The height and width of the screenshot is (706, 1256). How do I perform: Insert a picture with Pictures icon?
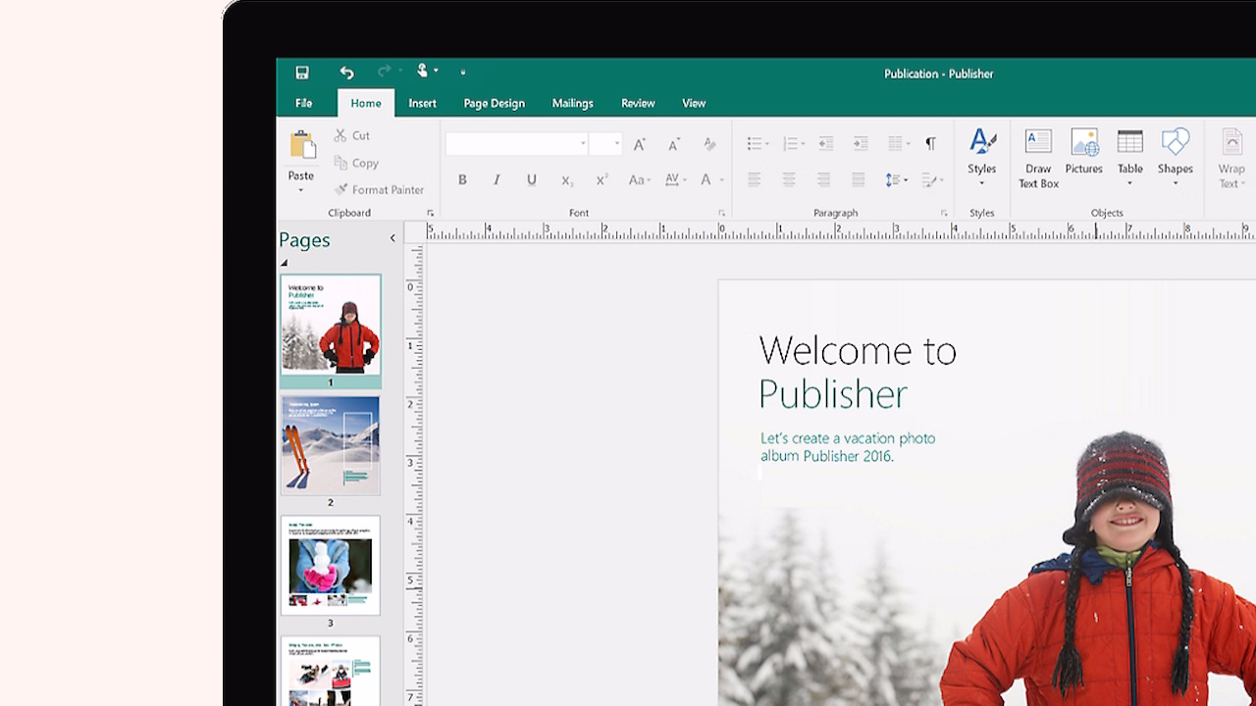1083,142
